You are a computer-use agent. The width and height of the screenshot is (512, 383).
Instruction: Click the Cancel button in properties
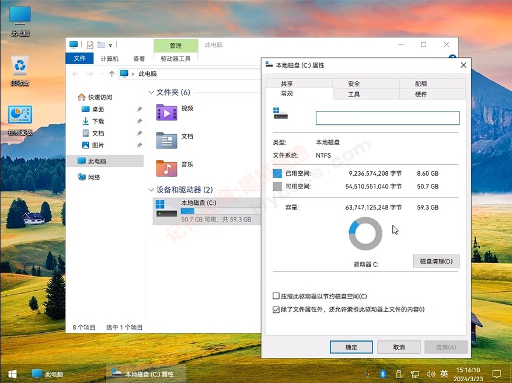399,347
